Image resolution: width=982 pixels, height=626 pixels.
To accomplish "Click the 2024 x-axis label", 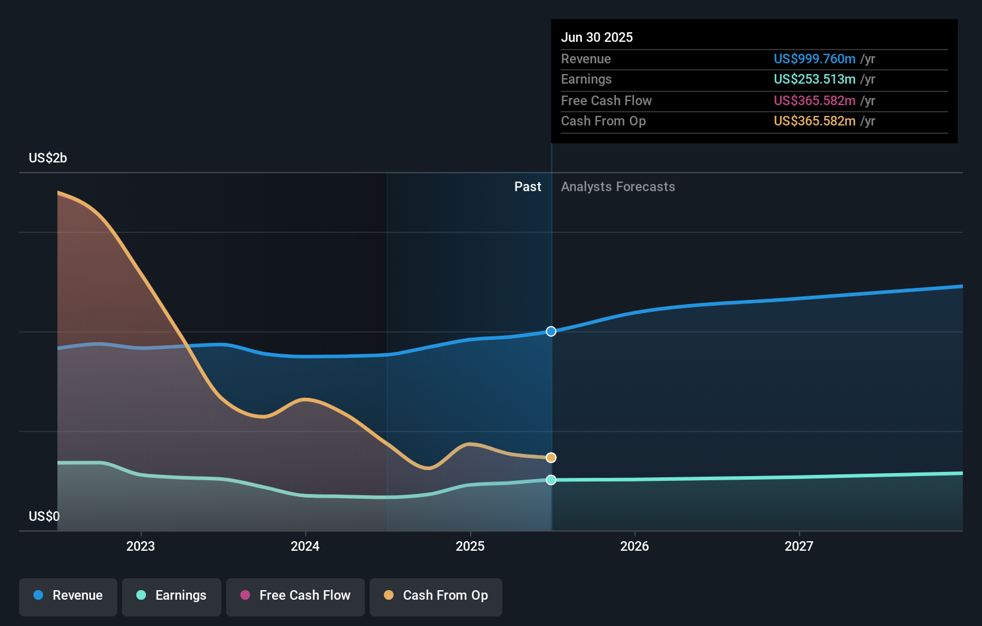I will point(305,546).
